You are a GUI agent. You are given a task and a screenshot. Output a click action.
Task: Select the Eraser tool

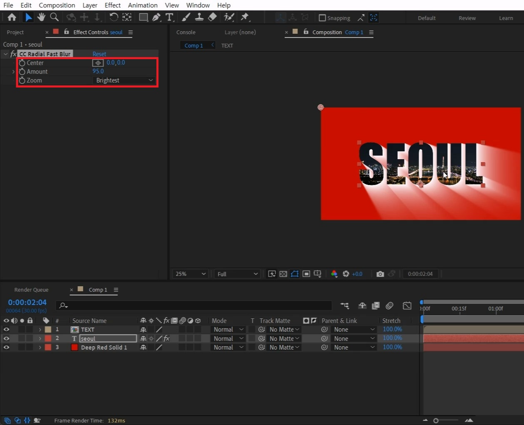coord(212,17)
